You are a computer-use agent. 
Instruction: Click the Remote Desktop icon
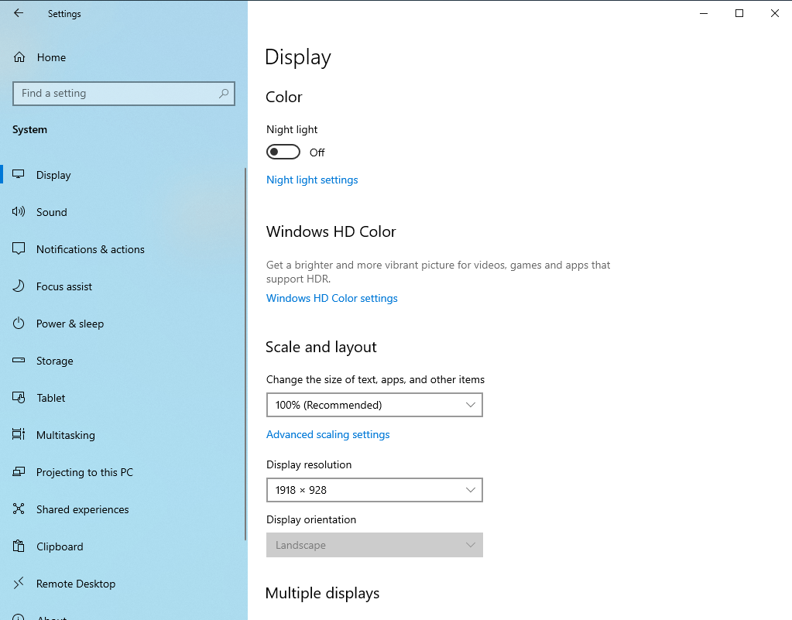19,584
